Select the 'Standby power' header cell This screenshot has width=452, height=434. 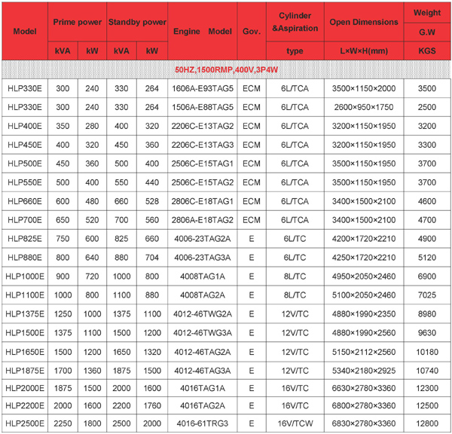[x=137, y=22]
